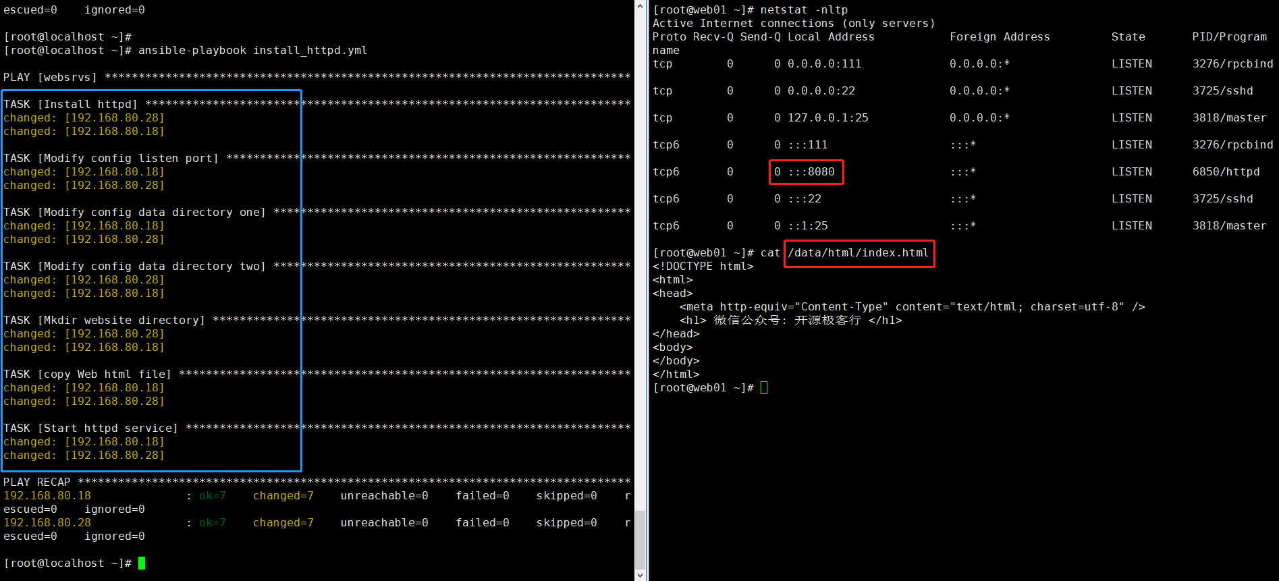Click the 'TASK [Install httpd]' line

[x=317, y=105]
